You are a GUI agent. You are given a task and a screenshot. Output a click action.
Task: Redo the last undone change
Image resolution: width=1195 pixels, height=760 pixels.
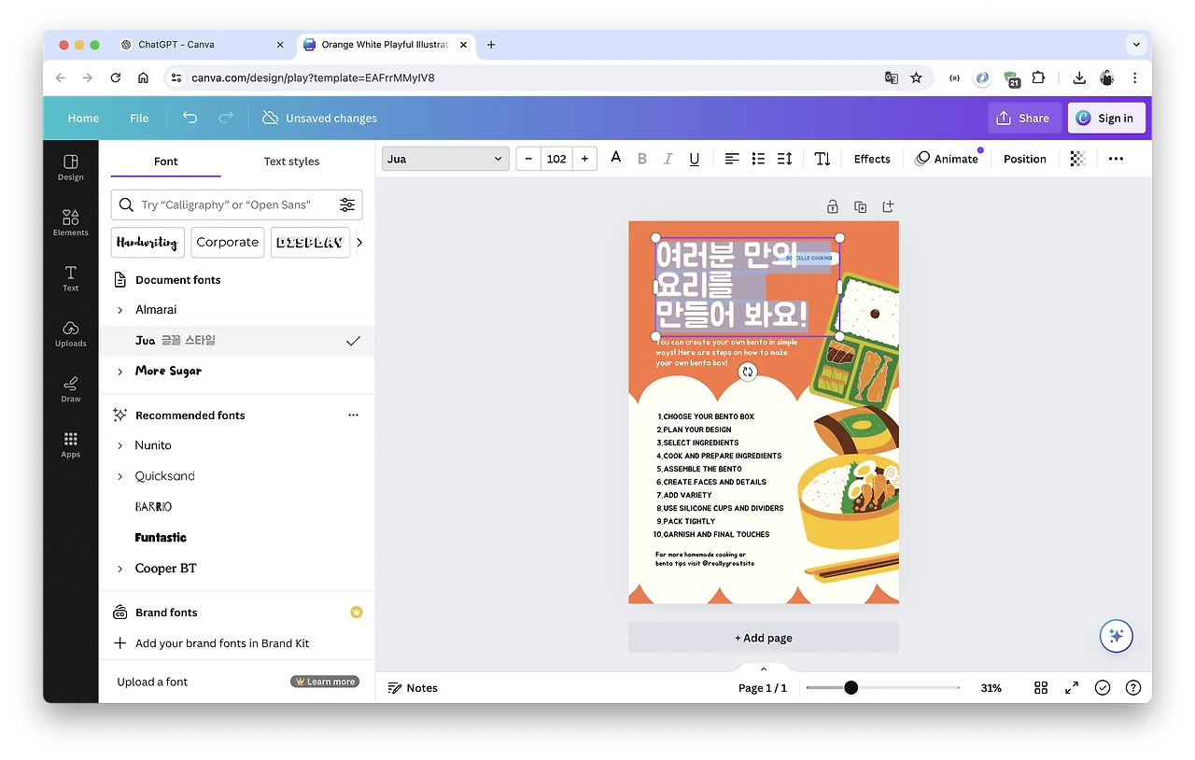[225, 118]
